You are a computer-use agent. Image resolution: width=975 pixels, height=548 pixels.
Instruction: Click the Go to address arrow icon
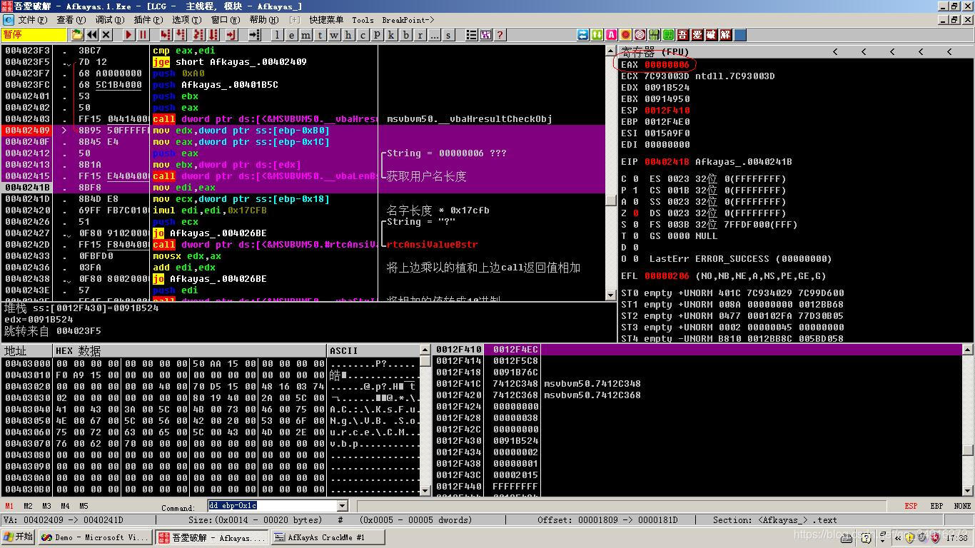point(254,34)
